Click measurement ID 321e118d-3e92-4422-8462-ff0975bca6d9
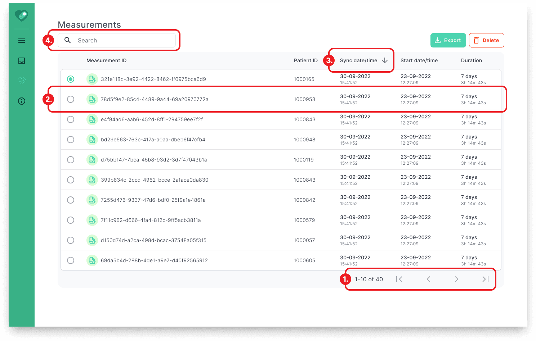This screenshot has height=341, width=536. pyautogui.click(x=153, y=79)
